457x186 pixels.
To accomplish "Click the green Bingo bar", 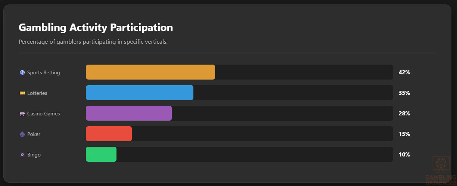I will click(x=101, y=154).
